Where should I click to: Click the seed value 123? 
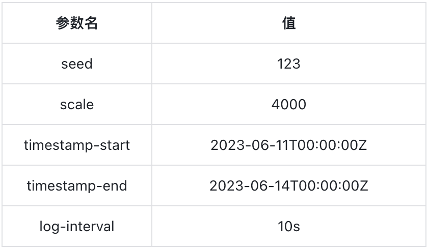point(289,64)
